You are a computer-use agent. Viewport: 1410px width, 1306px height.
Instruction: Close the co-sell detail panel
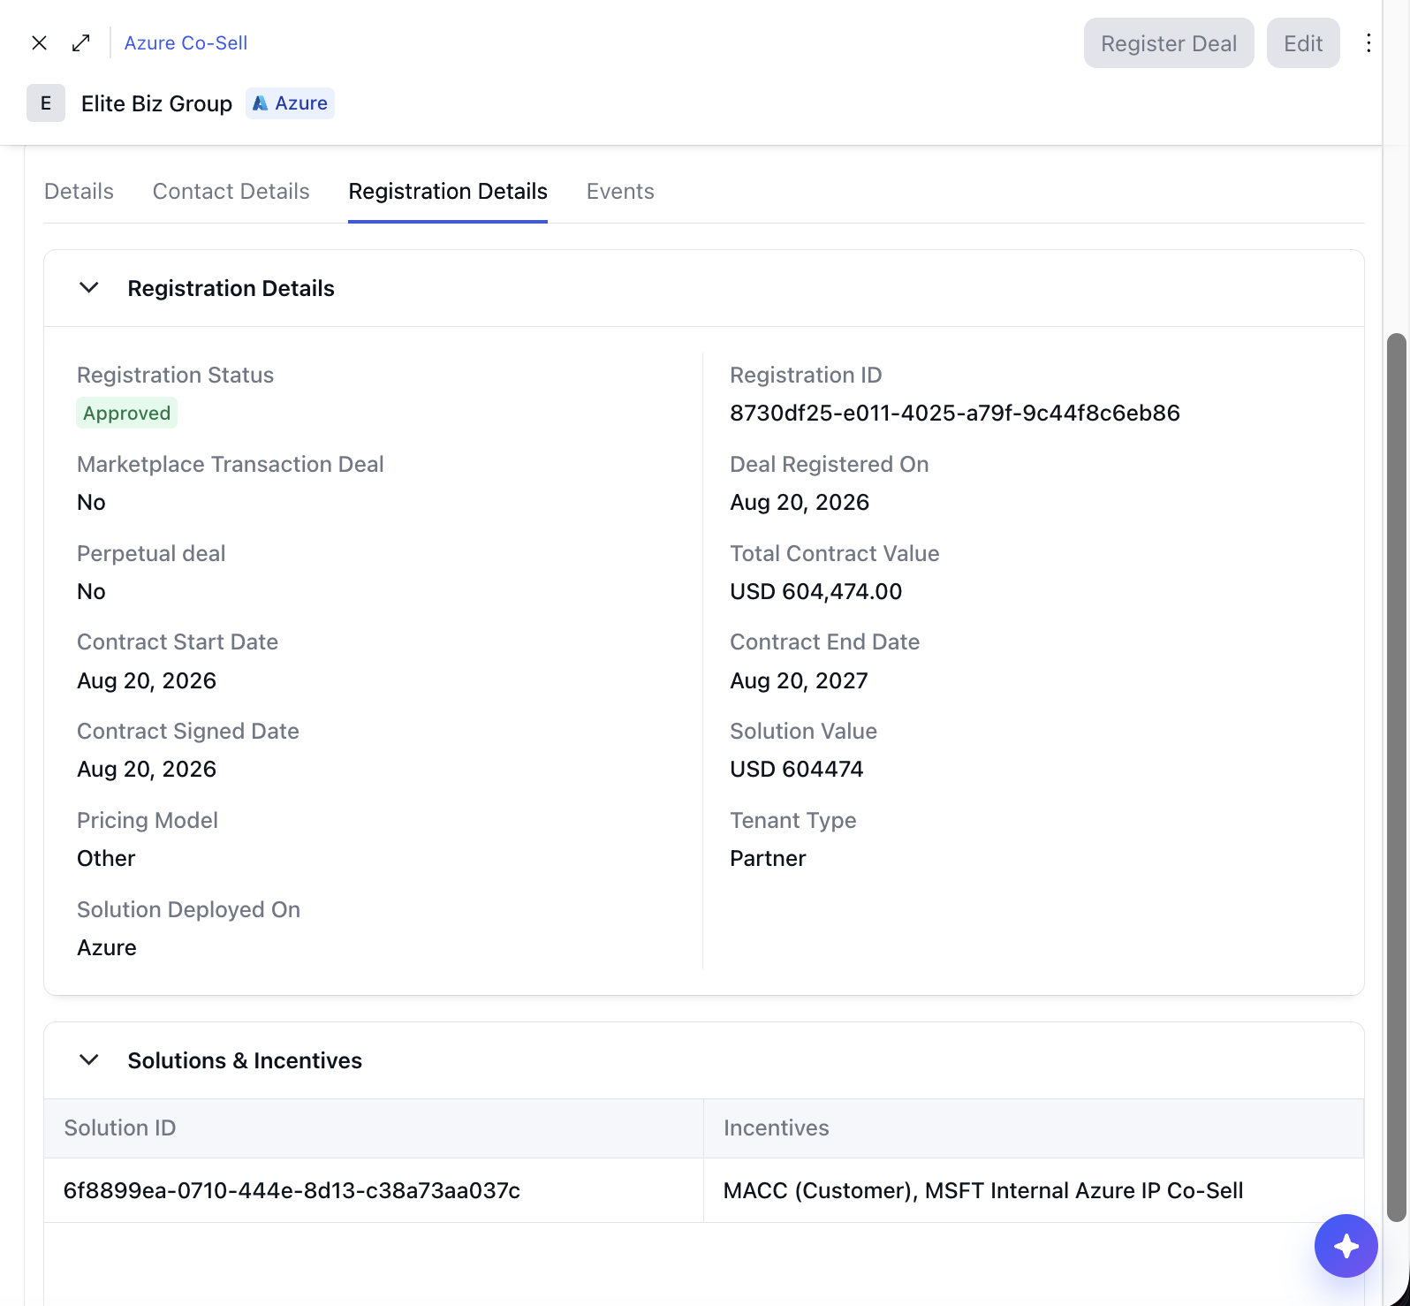[x=39, y=42]
